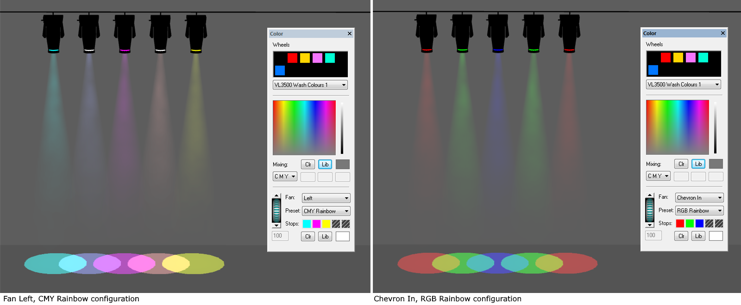Viewport: 741px width, 305px height.
Task: Select the blue wheel swatch in right Color panel
Action: (x=653, y=70)
